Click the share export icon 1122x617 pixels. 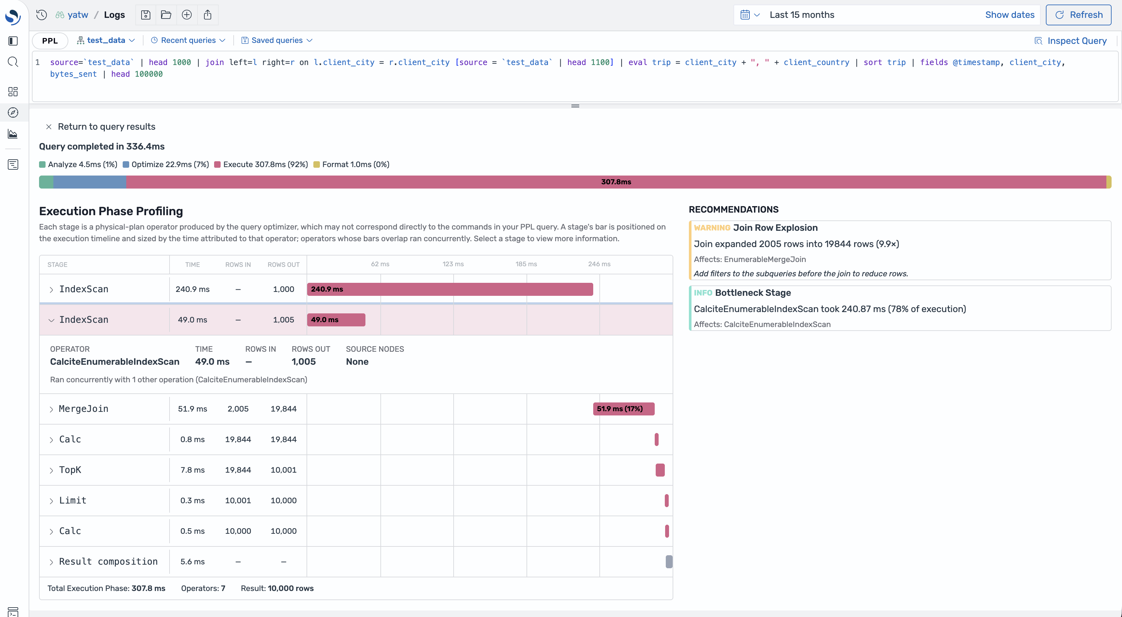[x=207, y=15]
